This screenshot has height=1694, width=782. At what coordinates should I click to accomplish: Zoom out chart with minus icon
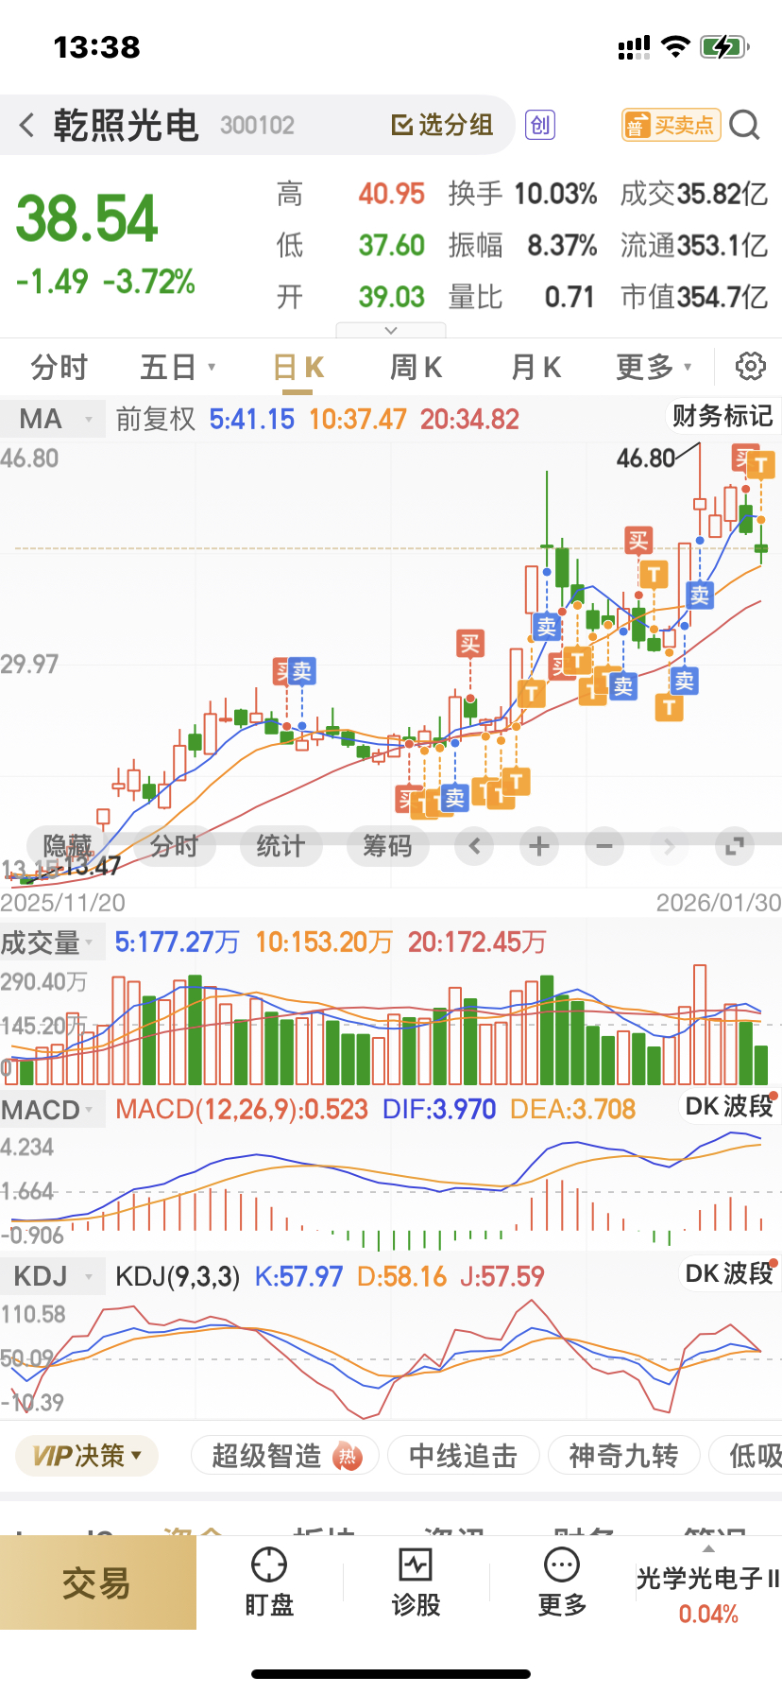(604, 845)
